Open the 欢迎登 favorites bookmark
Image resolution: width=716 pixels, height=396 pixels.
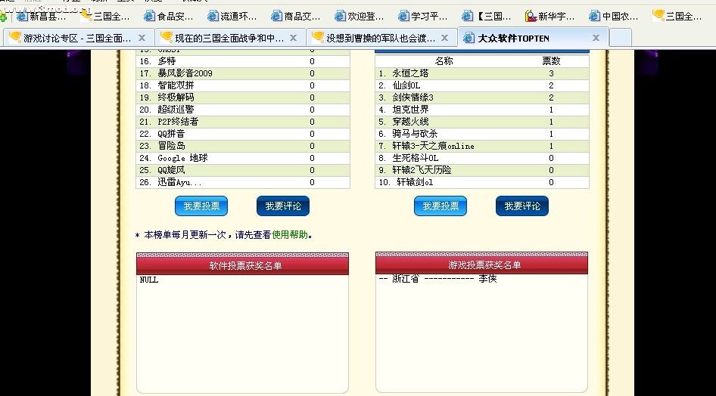click(359, 16)
